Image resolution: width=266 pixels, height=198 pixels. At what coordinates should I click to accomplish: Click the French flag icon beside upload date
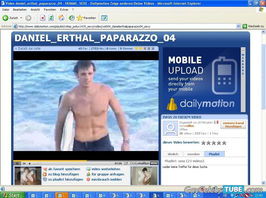[216, 122]
